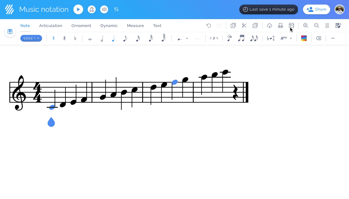This screenshot has width=349, height=199.
Task: Click the Share button
Action: (x=316, y=9)
